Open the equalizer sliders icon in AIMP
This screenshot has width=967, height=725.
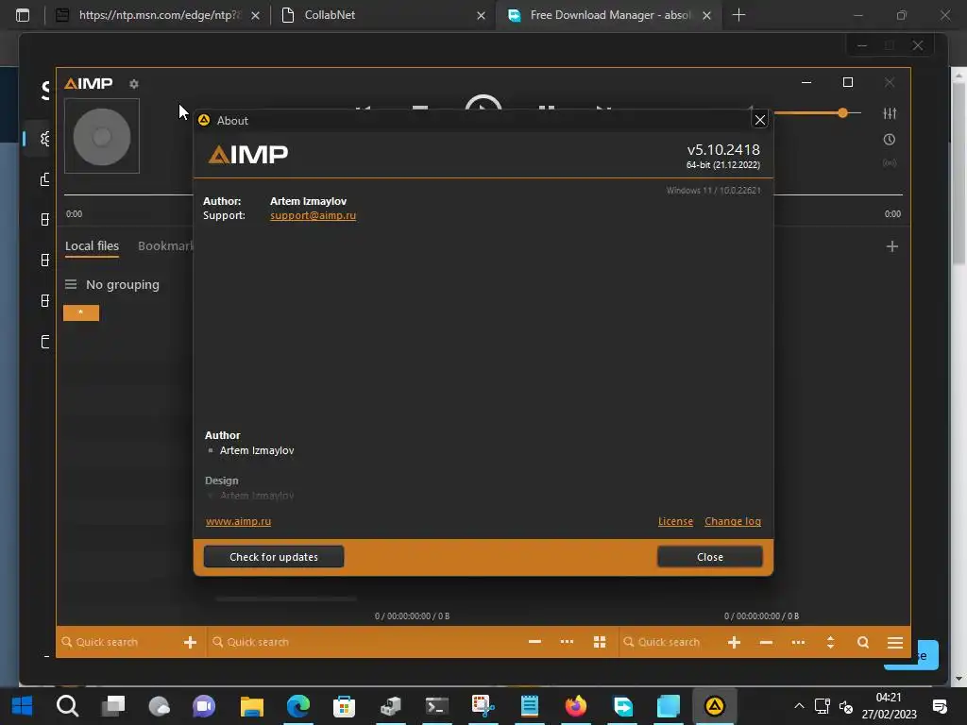coord(890,113)
